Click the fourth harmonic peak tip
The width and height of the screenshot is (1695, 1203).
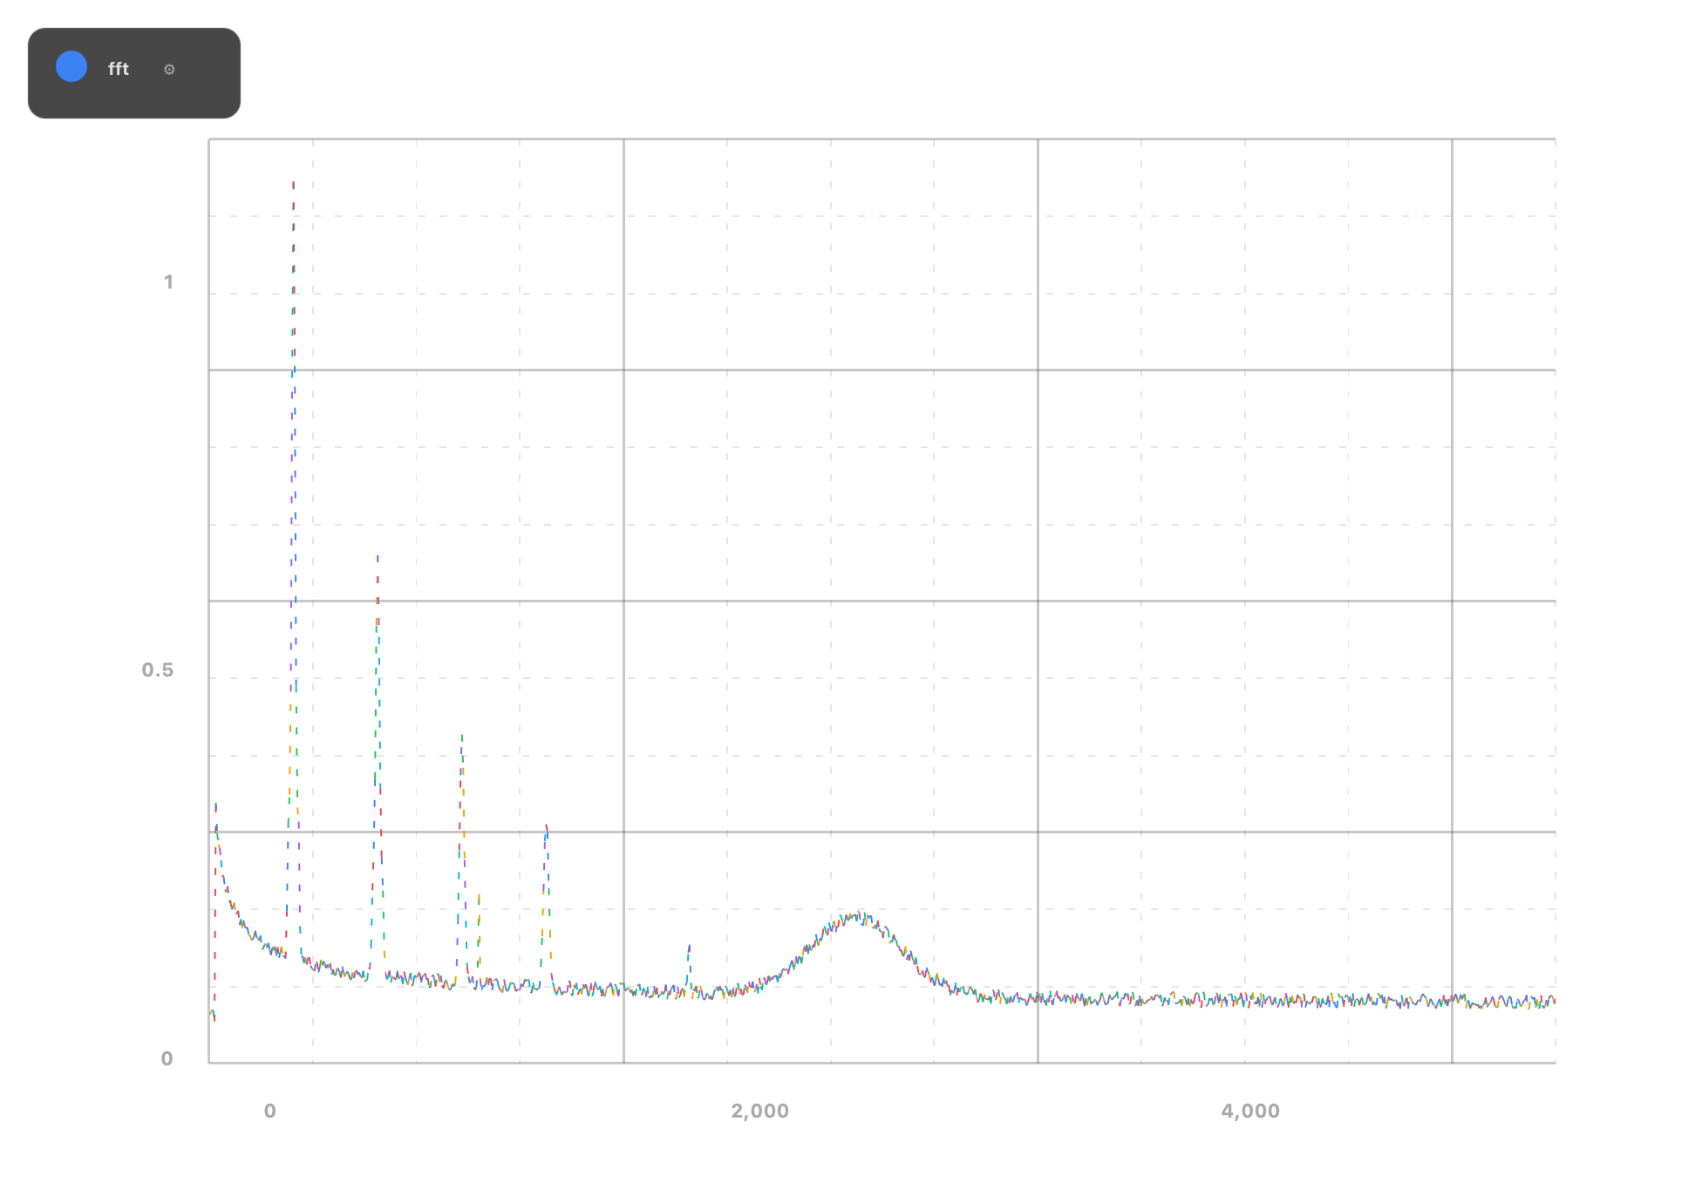(x=546, y=826)
